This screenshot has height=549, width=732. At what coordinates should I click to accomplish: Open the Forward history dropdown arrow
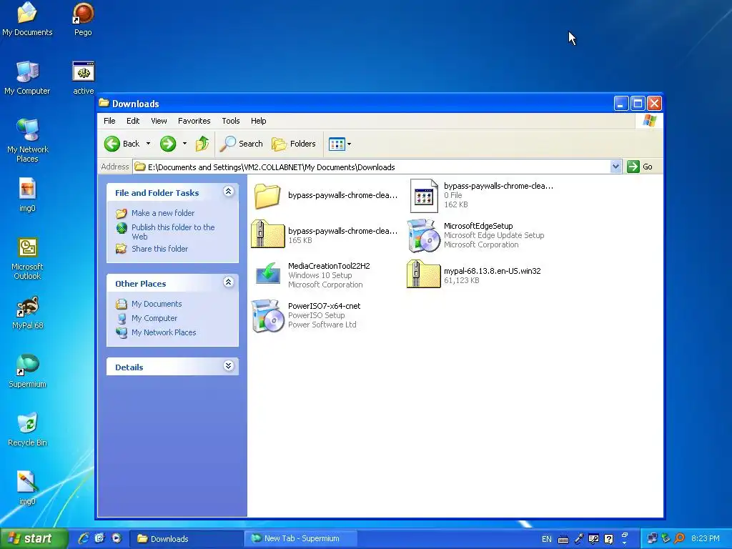tap(185, 144)
